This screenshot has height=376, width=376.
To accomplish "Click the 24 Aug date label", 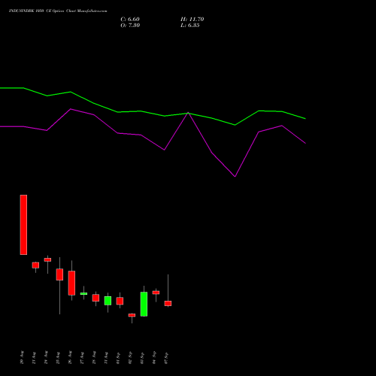I will point(46,357).
